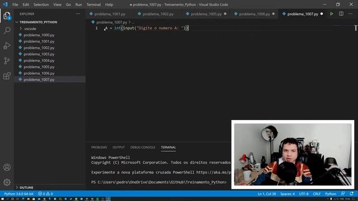Screen dimensions: 358x201
Task: Click line 1 code in the editor
Action: [x=147, y=28]
